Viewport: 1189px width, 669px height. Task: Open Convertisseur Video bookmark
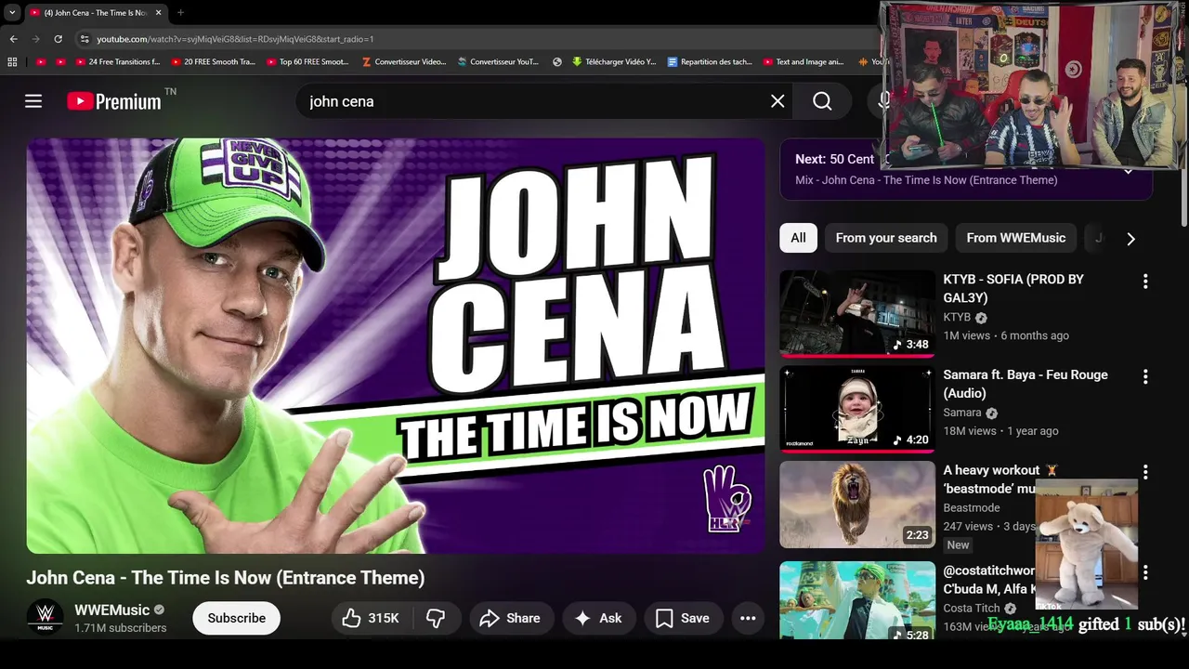click(x=404, y=62)
